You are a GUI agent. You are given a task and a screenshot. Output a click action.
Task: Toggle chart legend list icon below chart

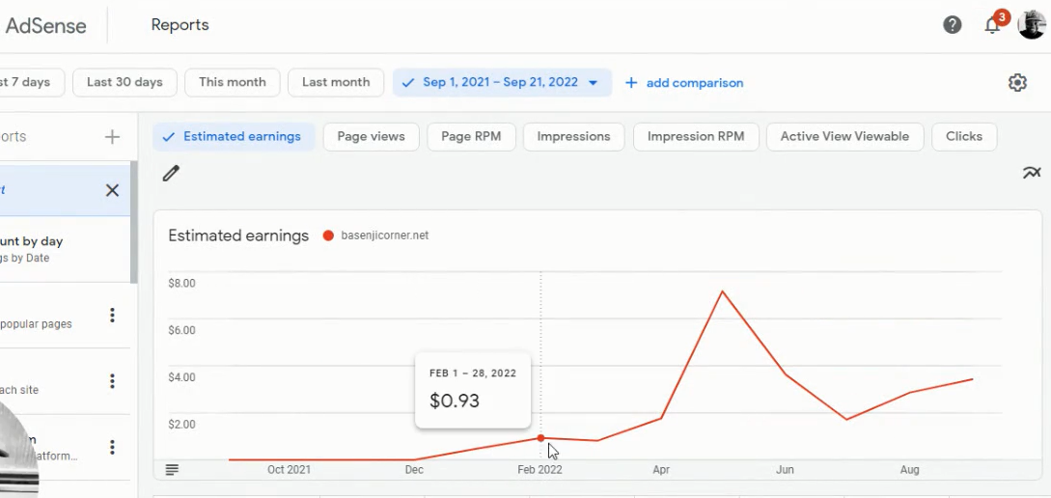click(x=172, y=470)
